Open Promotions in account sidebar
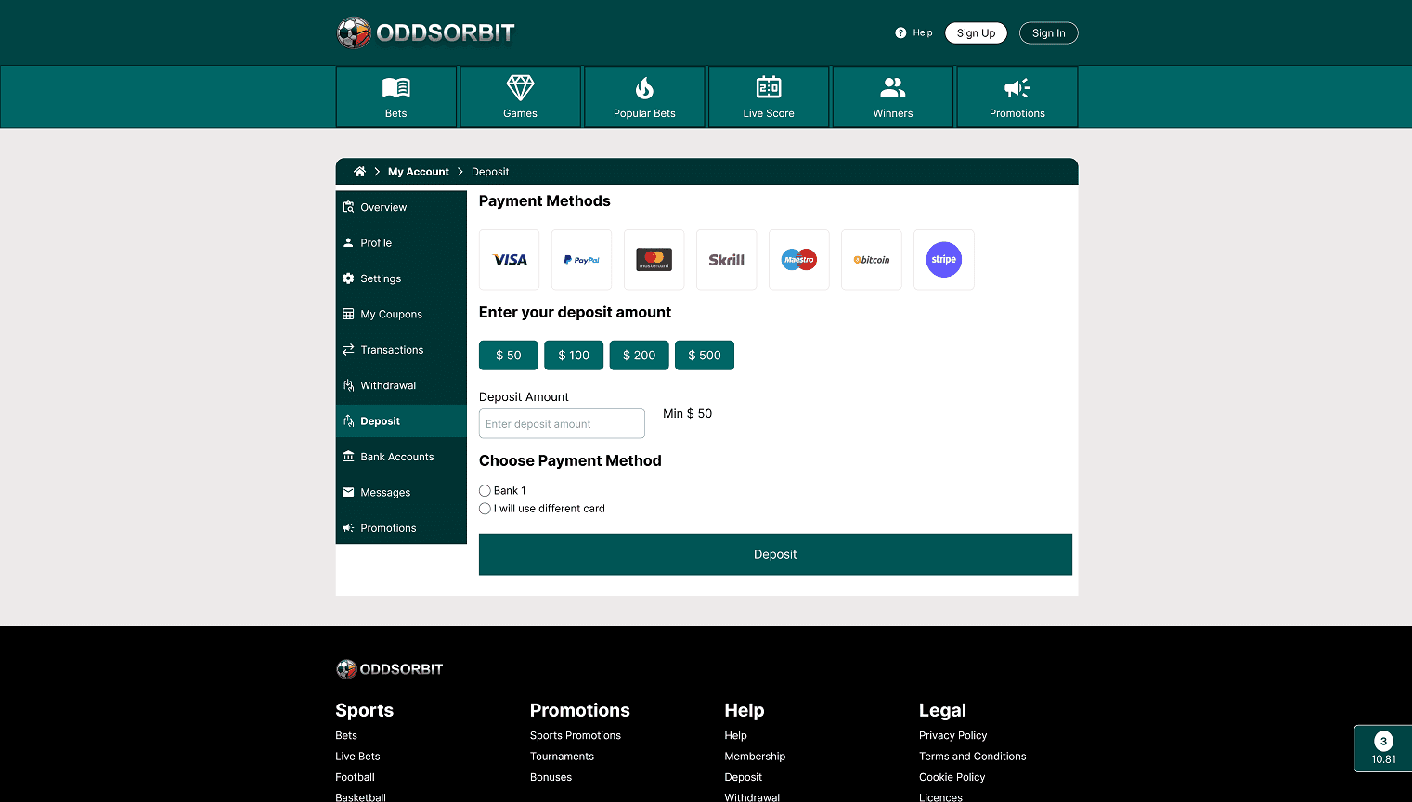Viewport: 1412px width, 802px height. [x=401, y=528]
